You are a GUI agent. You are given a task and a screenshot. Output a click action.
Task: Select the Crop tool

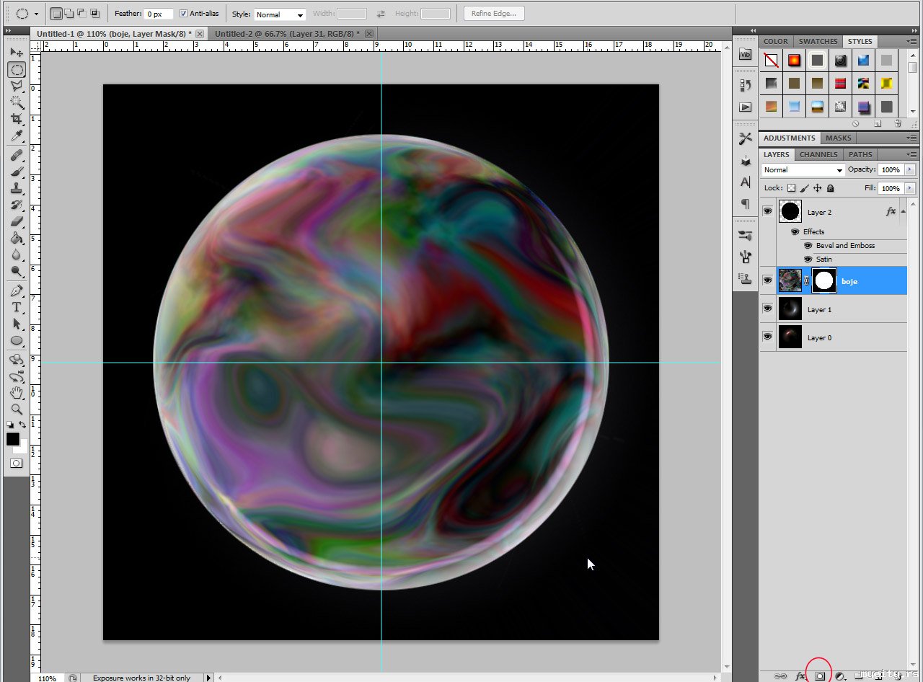click(x=17, y=119)
